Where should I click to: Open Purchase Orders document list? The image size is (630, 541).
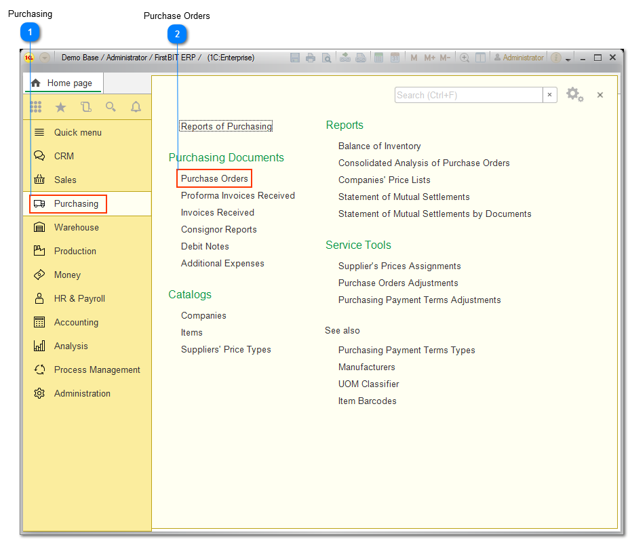click(x=214, y=178)
